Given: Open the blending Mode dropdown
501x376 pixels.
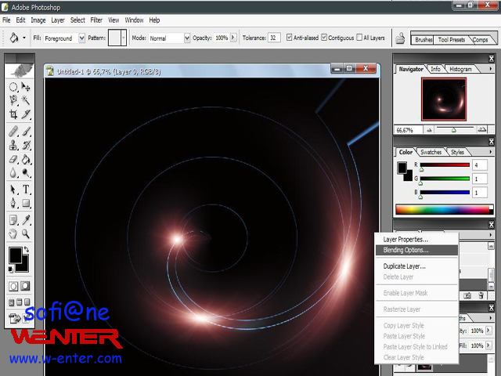Looking at the screenshot, I should (x=185, y=38).
